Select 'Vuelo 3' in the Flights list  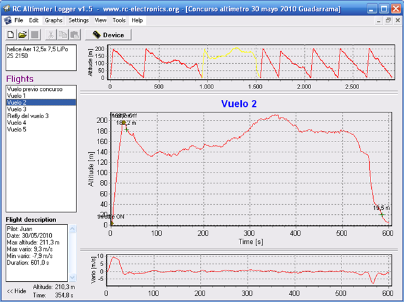click(x=16, y=109)
